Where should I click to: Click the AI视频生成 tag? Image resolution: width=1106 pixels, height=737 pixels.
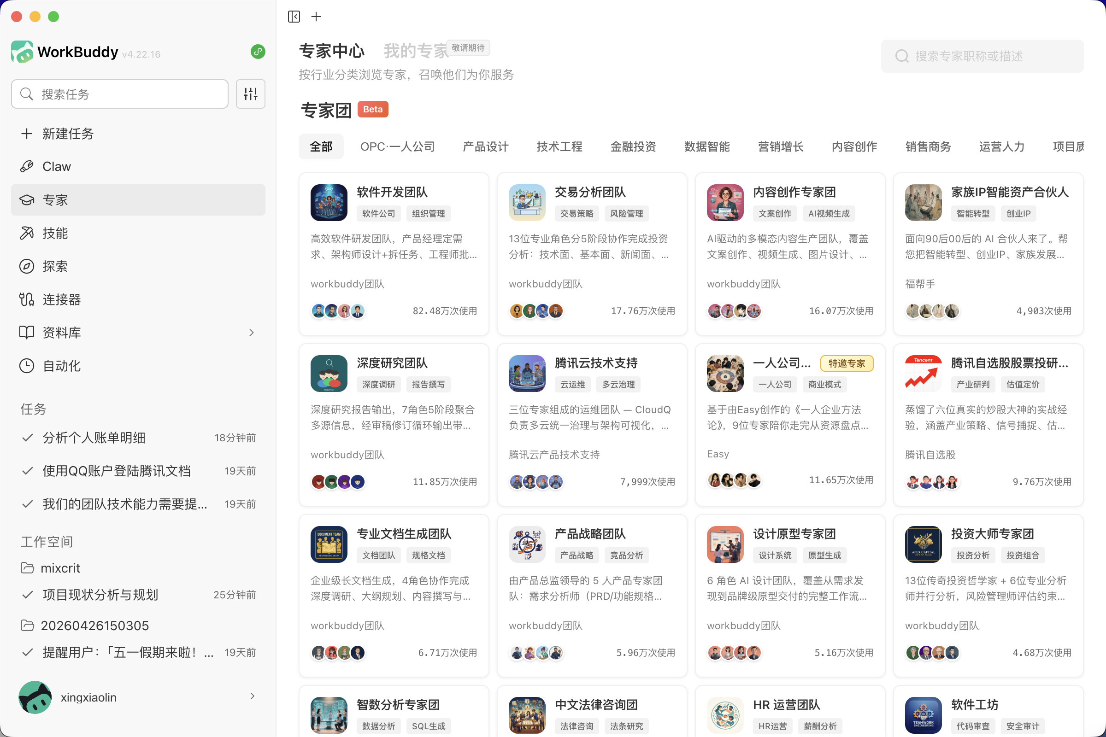click(x=829, y=213)
